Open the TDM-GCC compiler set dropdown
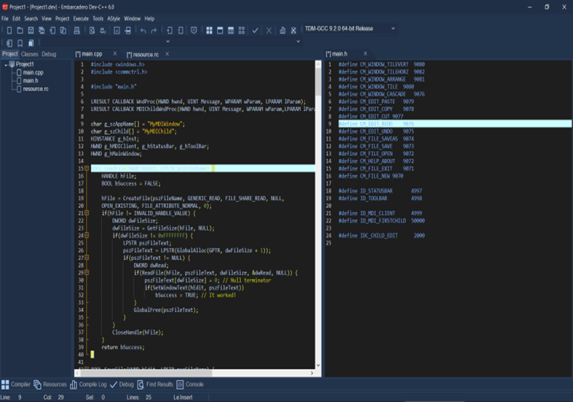Viewport: 573px width, 402px height. pos(393,28)
